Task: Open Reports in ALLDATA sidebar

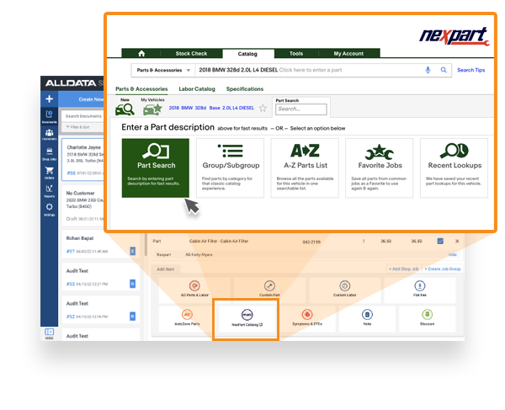Action: pos(50,191)
